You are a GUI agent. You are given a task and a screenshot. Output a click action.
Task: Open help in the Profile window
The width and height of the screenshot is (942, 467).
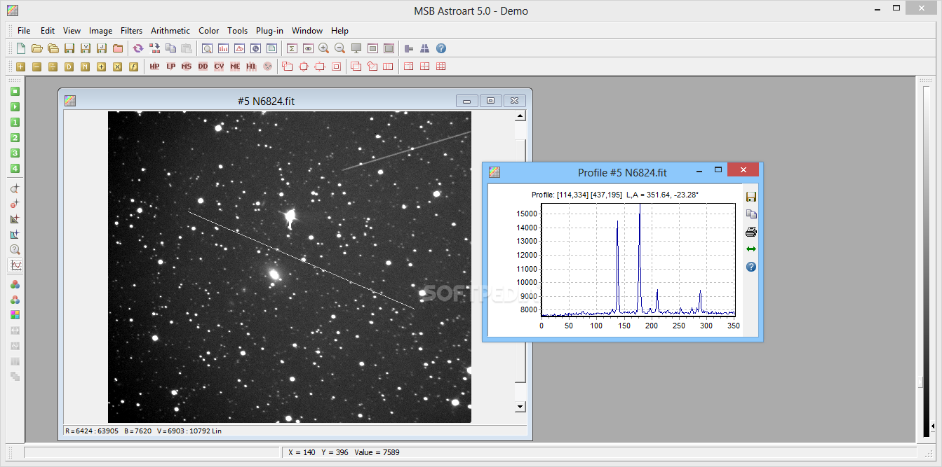click(751, 267)
